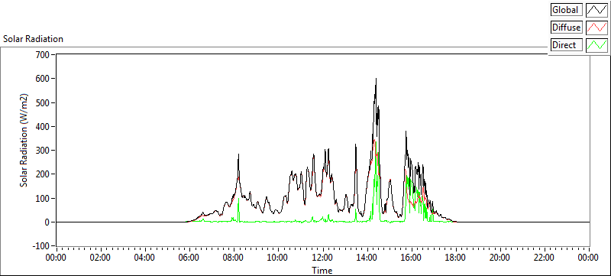Click the global radiation peak near 600 W/m2
The width and height of the screenshot is (611, 276).
pyautogui.click(x=376, y=80)
